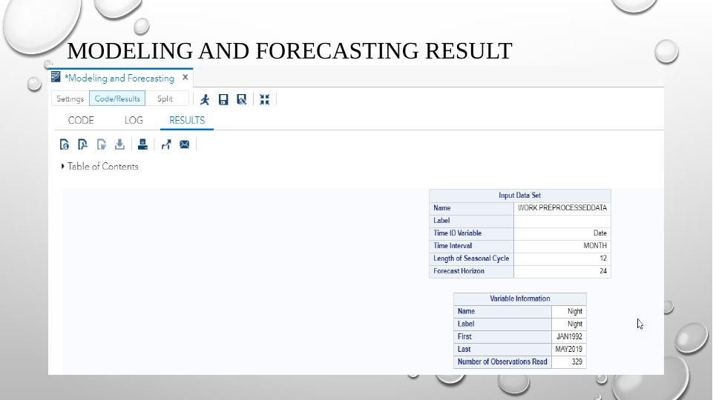Click the download data arrow icon

pyautogui.click(x=119, y=144)
